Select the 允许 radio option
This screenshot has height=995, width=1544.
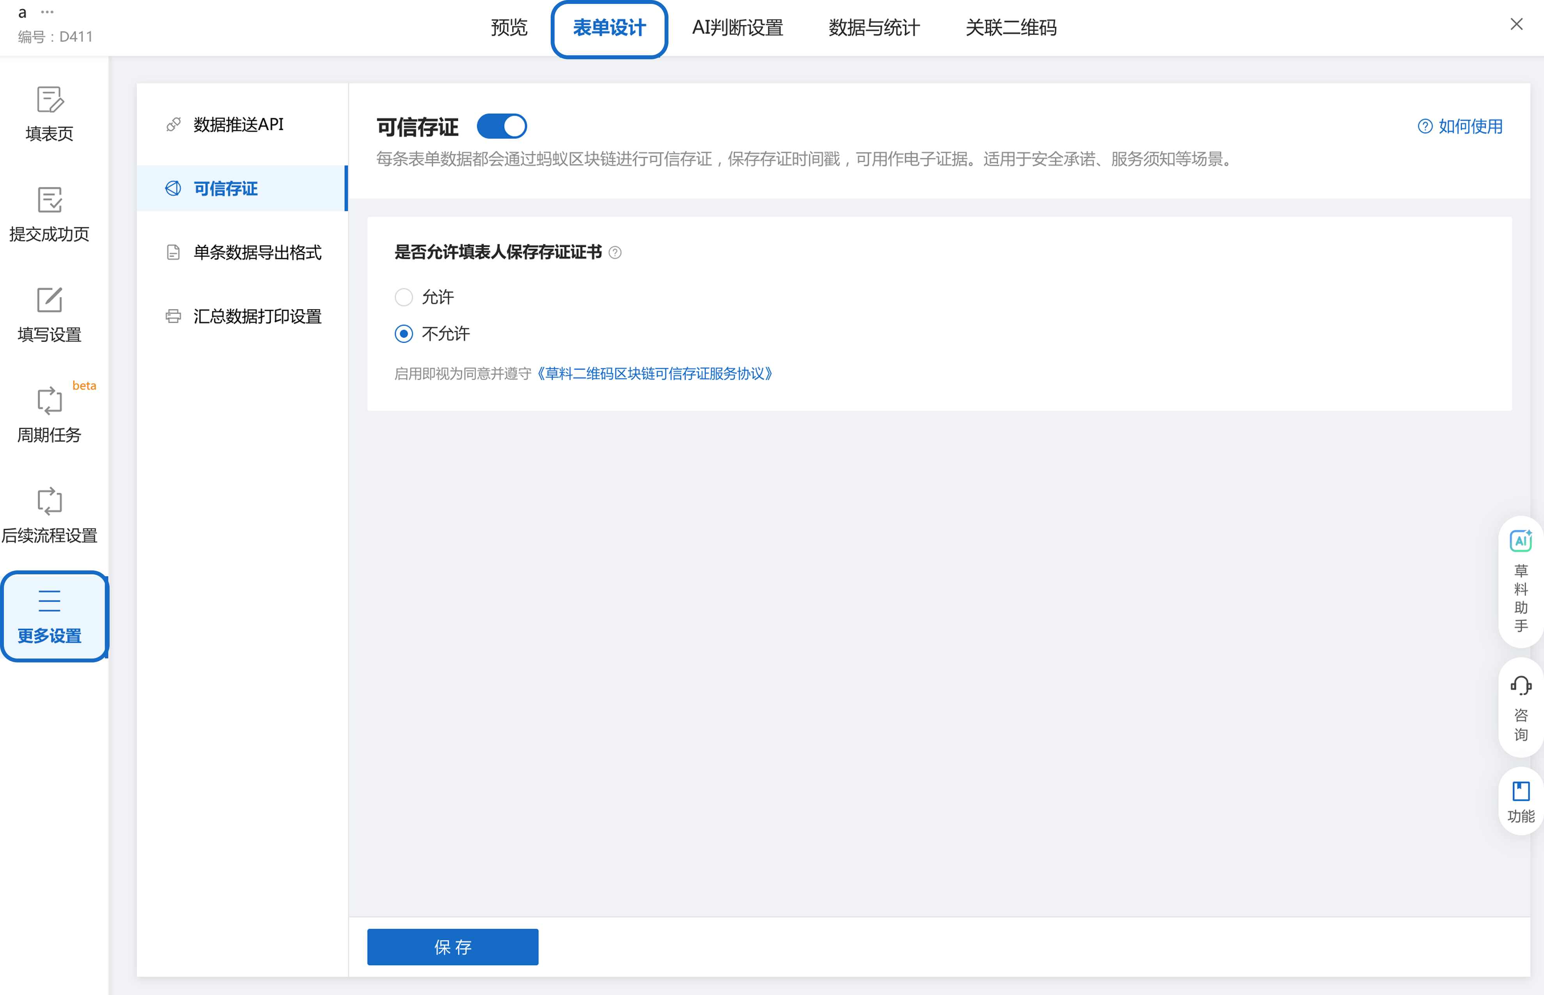click(404, 297)
